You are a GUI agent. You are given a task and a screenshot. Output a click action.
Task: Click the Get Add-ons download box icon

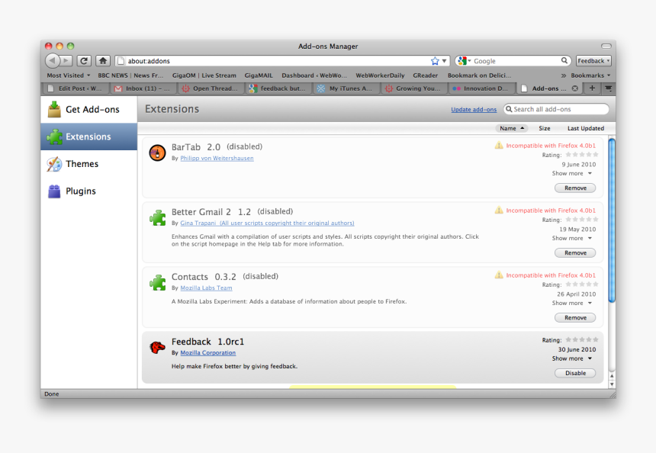pyautogui.click(x=54, y=109)
